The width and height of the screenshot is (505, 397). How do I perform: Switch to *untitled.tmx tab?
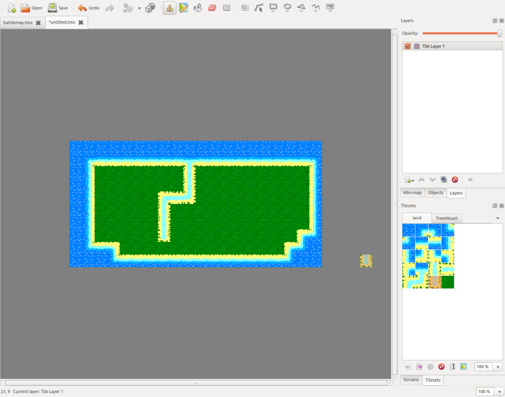[62, 22]
